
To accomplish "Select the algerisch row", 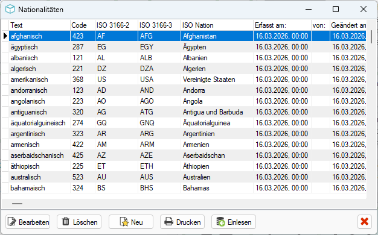I will (188, 69).
